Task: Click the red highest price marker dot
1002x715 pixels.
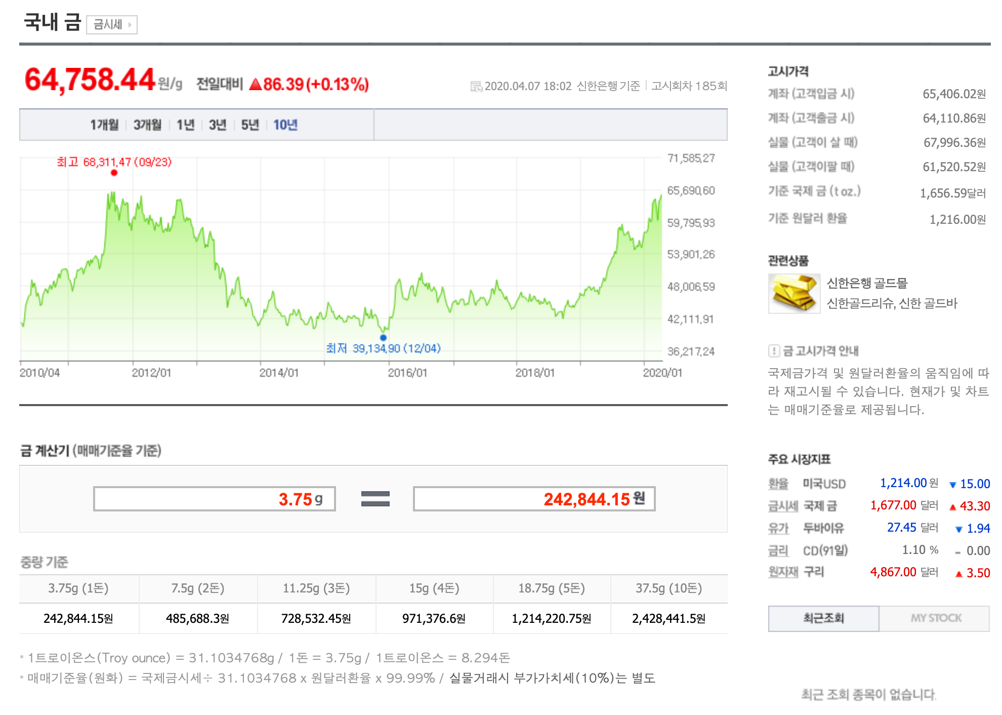Action: (114, 173)
